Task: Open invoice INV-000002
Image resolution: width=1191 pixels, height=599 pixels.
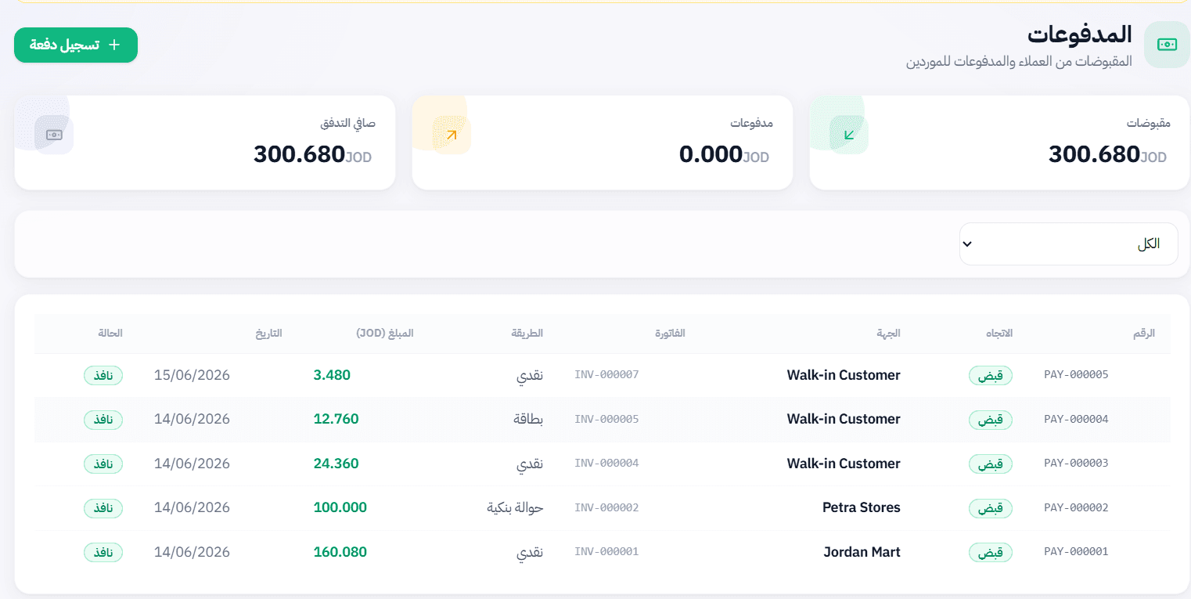Action: point(606,507)
